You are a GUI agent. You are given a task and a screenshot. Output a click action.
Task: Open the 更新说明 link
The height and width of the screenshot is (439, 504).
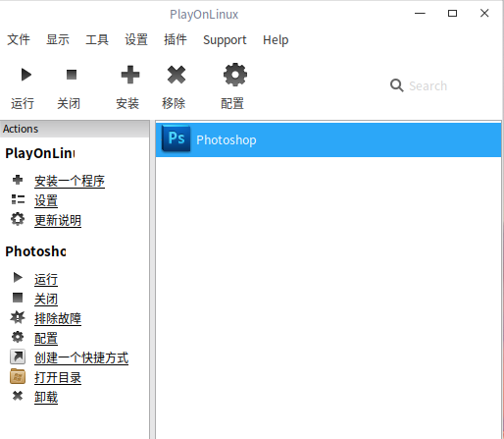[x=58, y=220]
